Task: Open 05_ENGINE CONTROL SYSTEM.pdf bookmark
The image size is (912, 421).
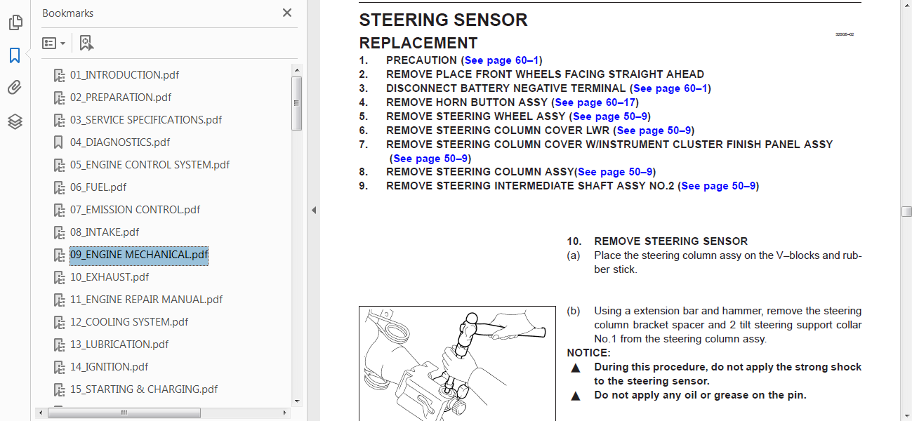Action: coord(150,165)
